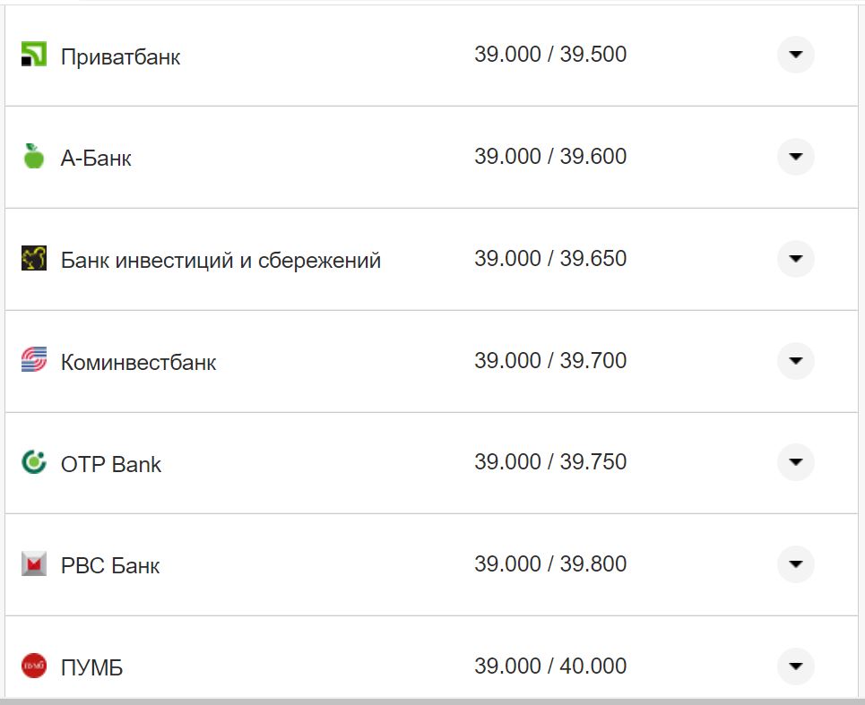Image resolution: width=865 pixels, height=705 pixels.
Task: Click the Коминвестбанк striped logo icon
Action: [x=33, y=361]
